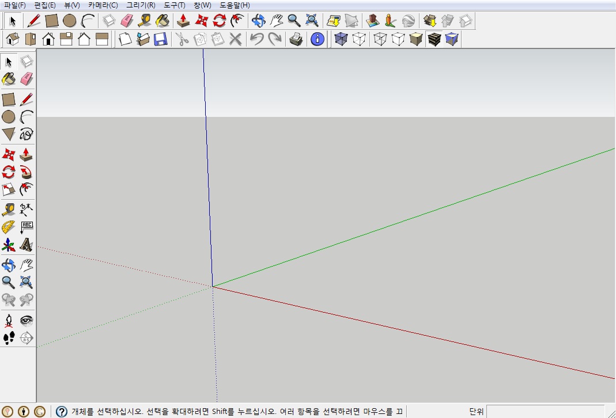
Task: Open the Photo Textures tool
Action: [x=390, y=20]
